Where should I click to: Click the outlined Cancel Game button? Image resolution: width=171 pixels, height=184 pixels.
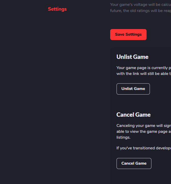click(134, 163)
